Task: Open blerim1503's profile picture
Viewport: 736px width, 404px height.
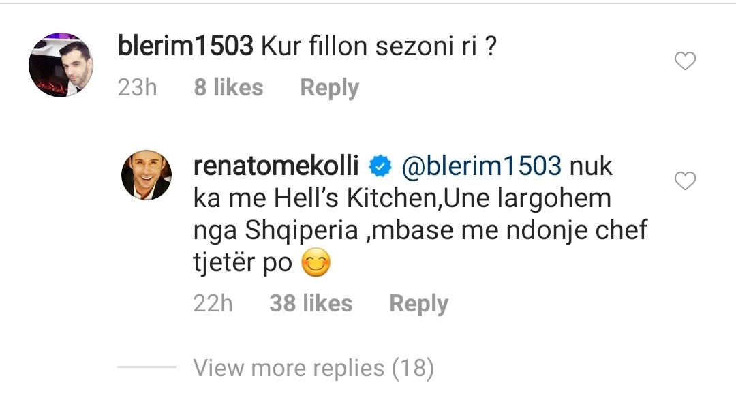Action: [60, 64]
